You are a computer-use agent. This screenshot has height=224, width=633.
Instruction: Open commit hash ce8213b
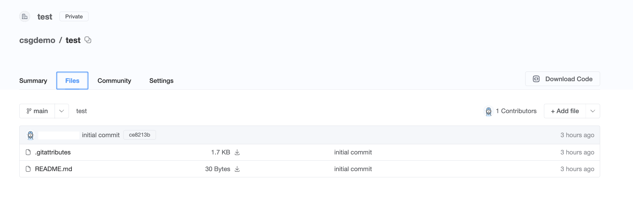click(x=140, y=135)
